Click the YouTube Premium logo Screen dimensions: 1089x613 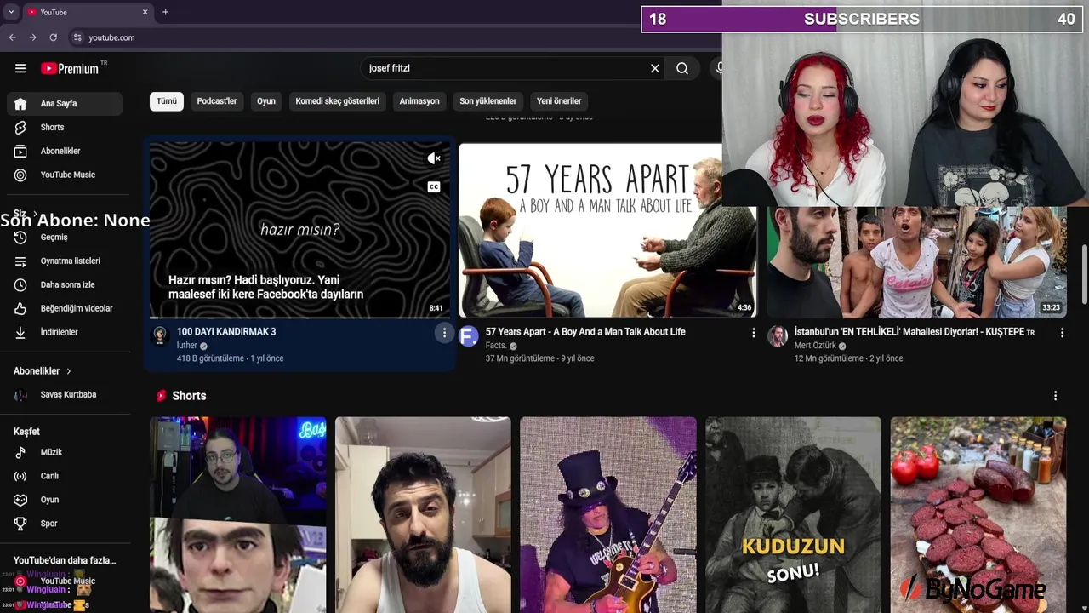tap(70, 68)
